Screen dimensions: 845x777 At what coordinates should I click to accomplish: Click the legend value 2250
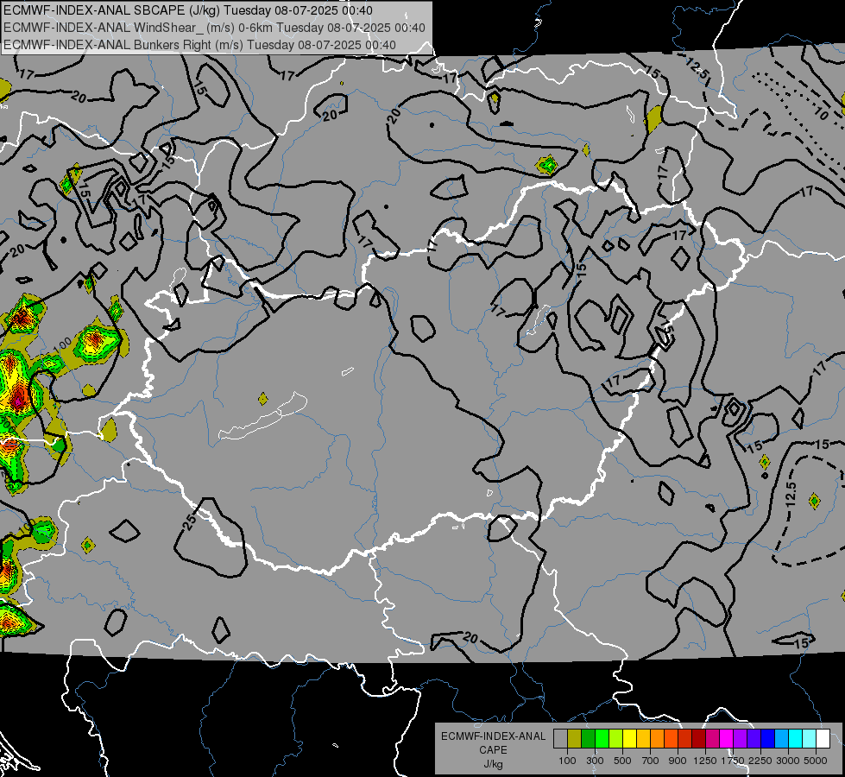click(760, 761)
